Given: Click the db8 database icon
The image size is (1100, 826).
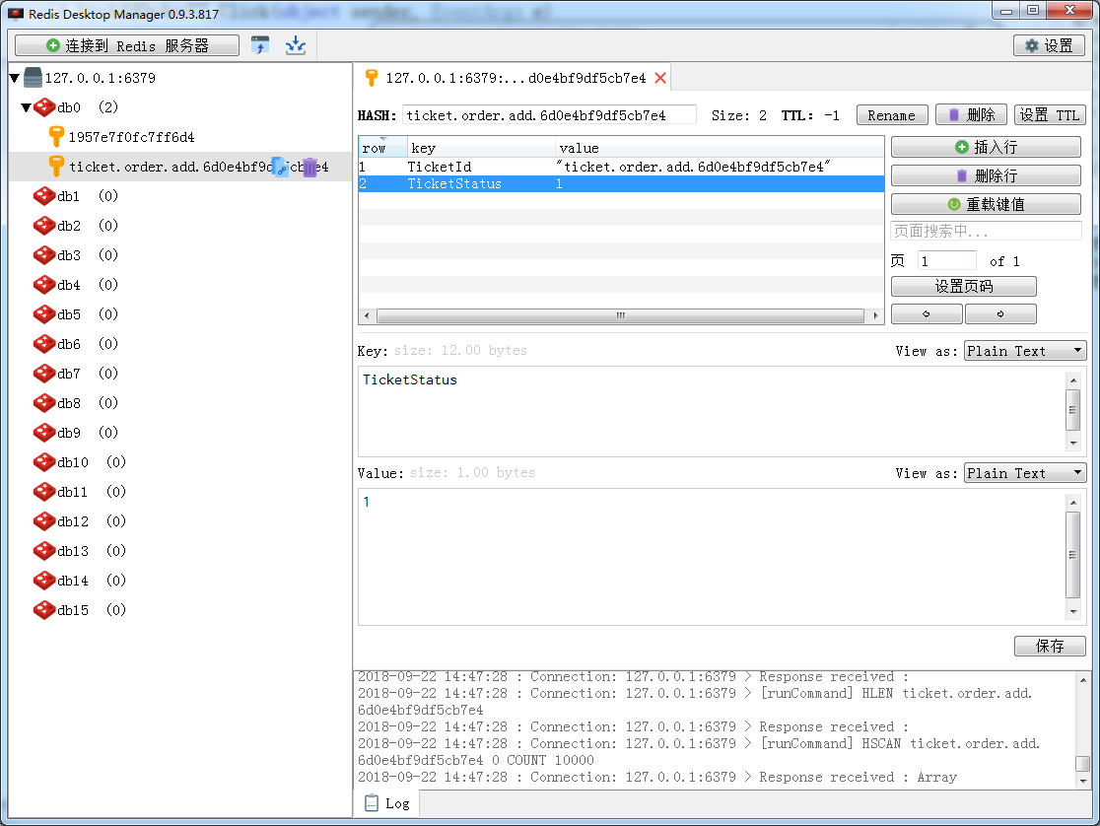Looking at the screenshot, I should coord(44,403).
